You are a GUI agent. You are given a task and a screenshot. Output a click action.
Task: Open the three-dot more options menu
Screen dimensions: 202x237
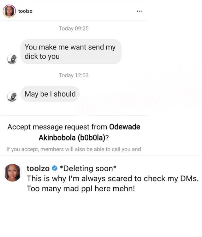(139, 11)
